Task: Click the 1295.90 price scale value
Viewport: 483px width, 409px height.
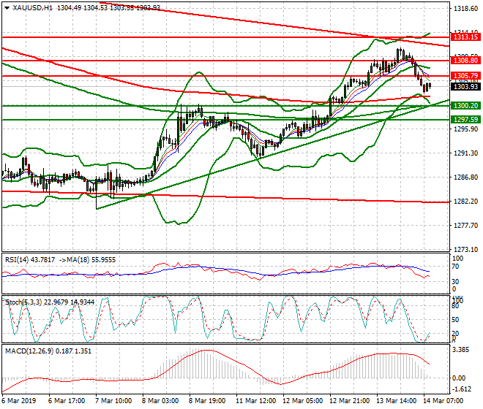Action: tap(466, 129)
